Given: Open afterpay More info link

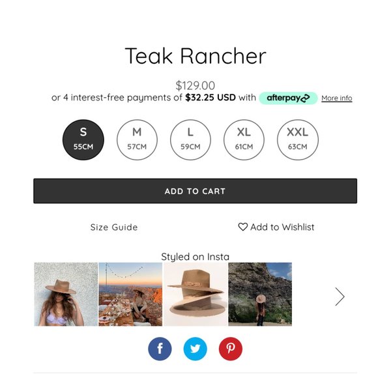Looking at the screenshot, I should tap(337, 98).
